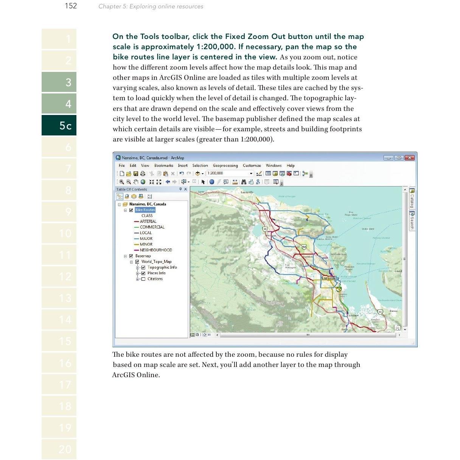This screenshot has width=460, height=460.
Task: Open the Editor toolbar icon
Action: pyautogui.click(x=259, y=174)
